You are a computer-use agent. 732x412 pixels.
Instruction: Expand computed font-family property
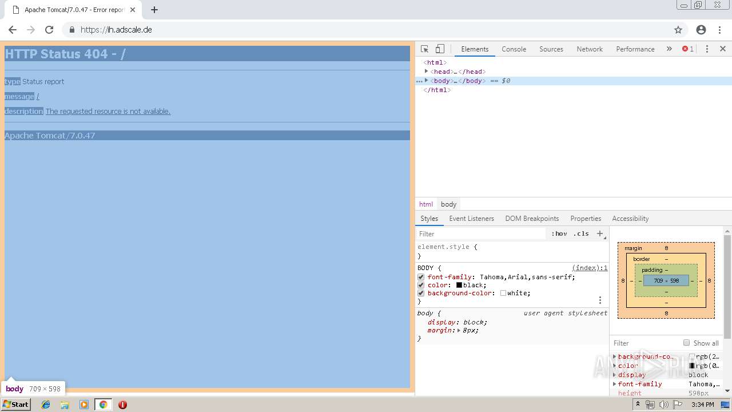click(615, 384)
